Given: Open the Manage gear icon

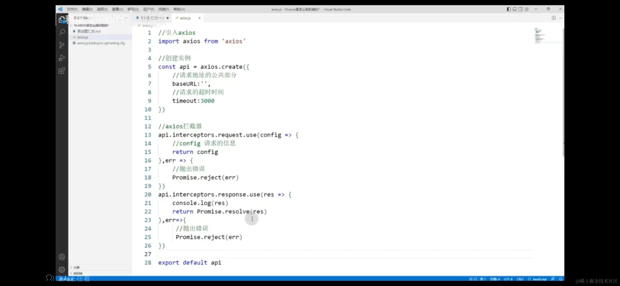Looking at the screenshot, I should [x=62, y=270].
